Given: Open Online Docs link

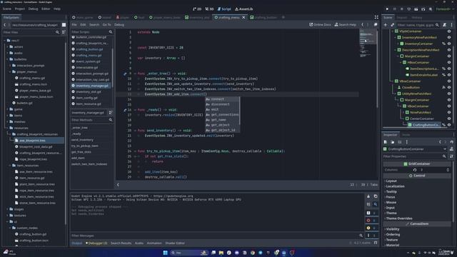Looking at the screenshot, I should [x=320, y=25].
